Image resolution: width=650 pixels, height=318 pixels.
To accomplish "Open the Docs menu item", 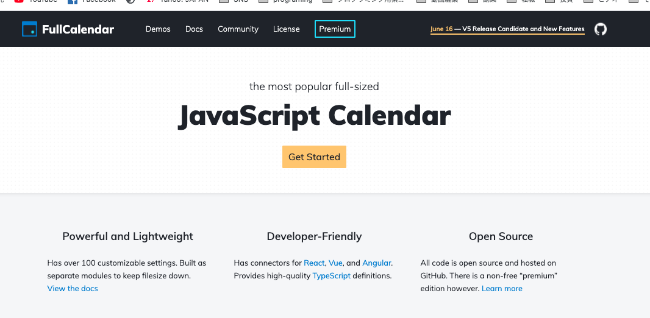I will (x=194, y=29).
